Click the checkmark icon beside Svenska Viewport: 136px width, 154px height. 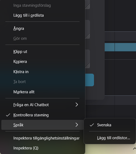[x=92, y=125]
